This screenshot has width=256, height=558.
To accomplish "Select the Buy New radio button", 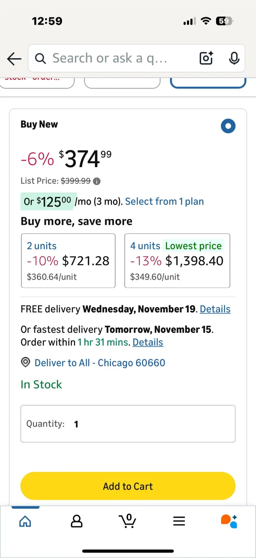I will pyautogui.click(x=228, y=126).
